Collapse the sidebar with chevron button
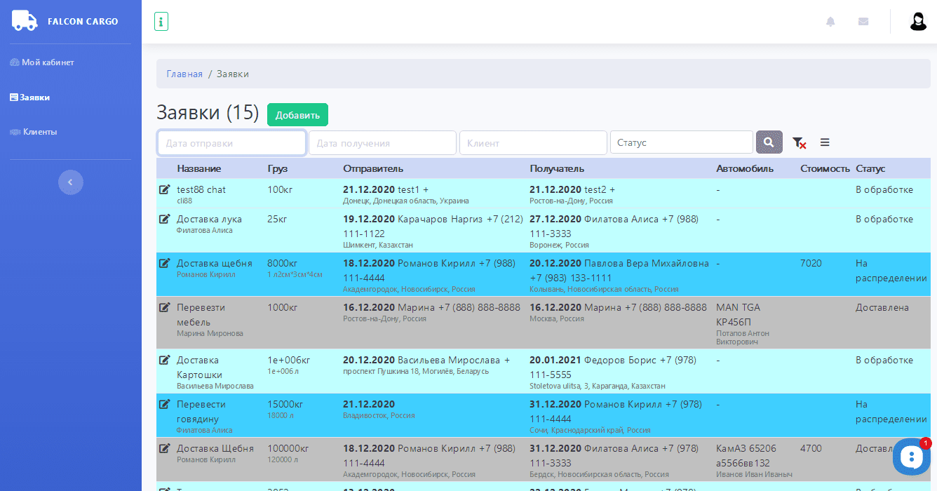The height and width of the screenshot is (491, 937). tap(70, 182)
